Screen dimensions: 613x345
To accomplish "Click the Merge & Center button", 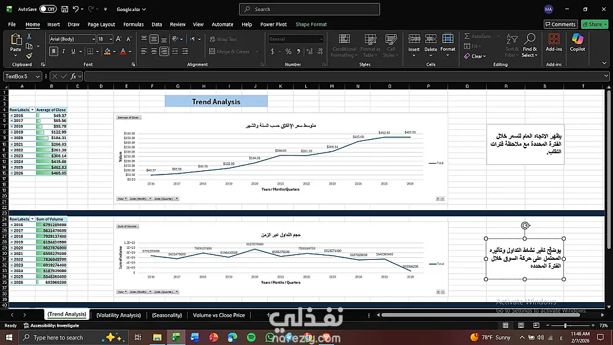I will pyautogui.click(x=229, y=51).
